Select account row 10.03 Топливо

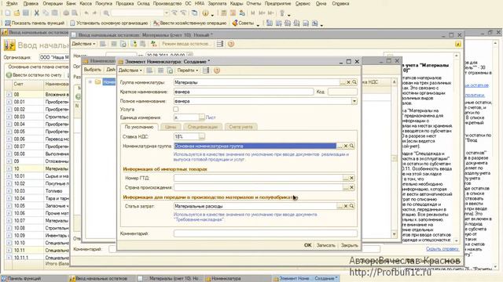[38, 191]
